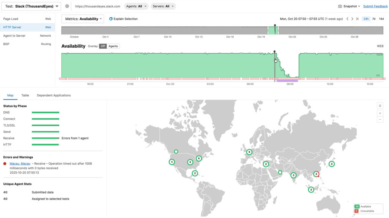Viewport: 389px width, 218px height.
Task: Click the Explain Selection icon
Action: click(111, 19)
